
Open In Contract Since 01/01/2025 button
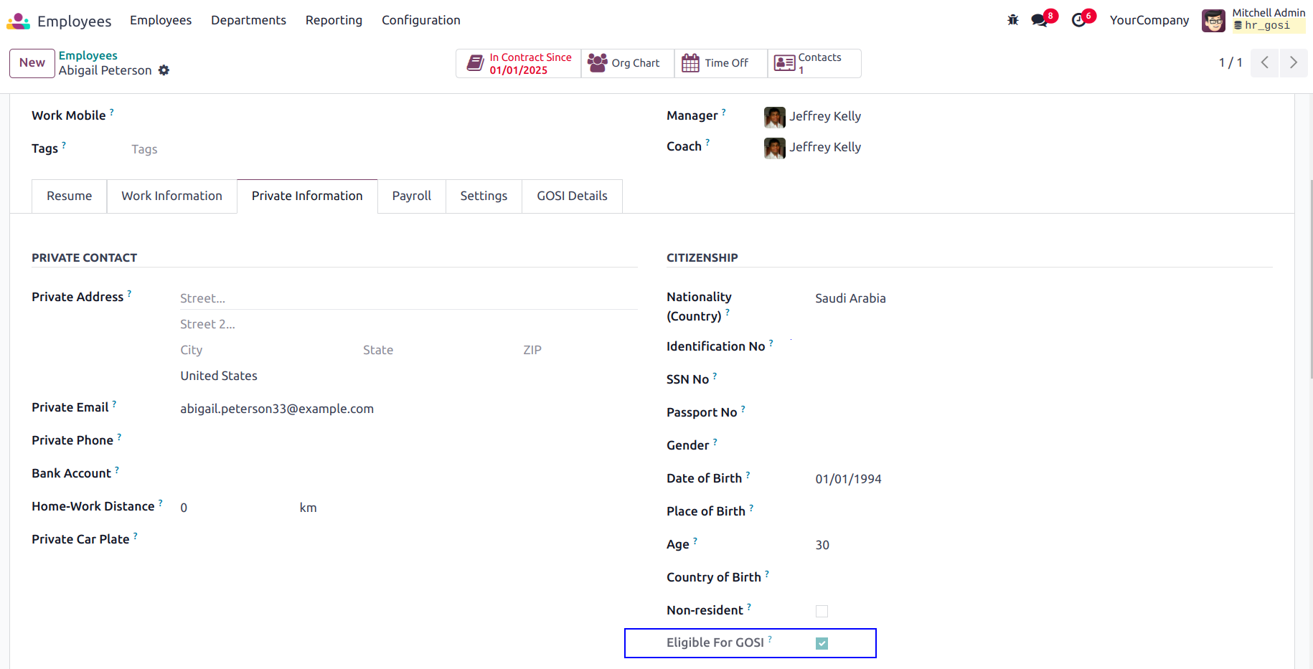[x=519, y=63]
